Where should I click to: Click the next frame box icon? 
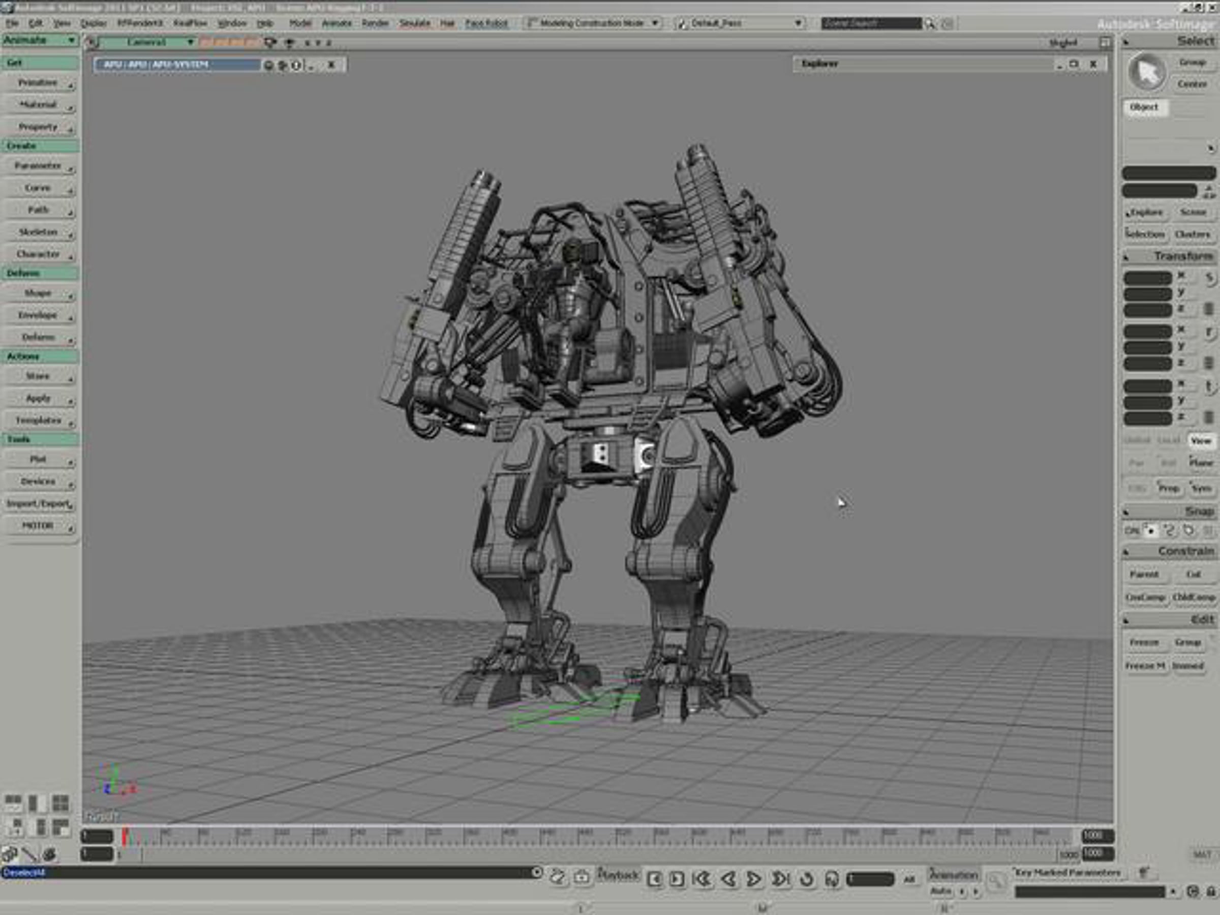coord(677,878)
